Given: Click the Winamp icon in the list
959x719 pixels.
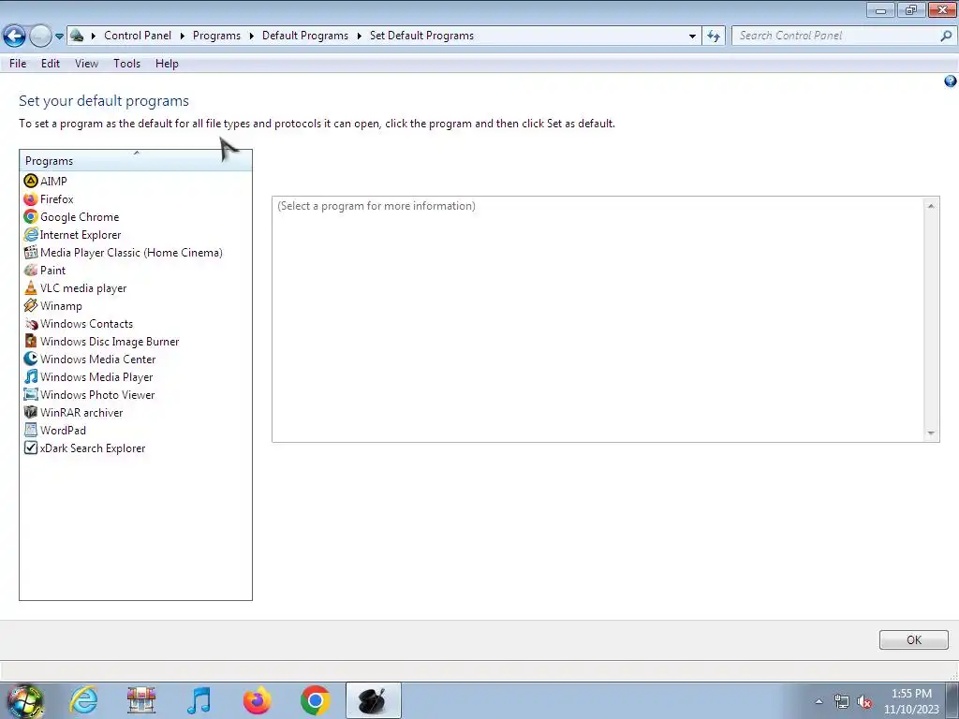Looking at the screenshot, I should (31, 305).
